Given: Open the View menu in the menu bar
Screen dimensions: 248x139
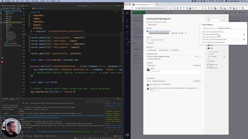Looking at the screenshot, I should tap(22, 1).
